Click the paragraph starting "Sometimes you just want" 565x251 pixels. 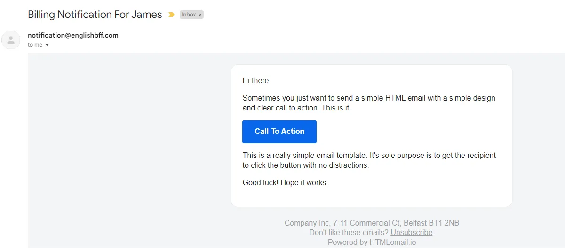[368, 103]
